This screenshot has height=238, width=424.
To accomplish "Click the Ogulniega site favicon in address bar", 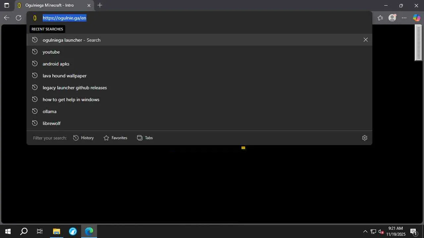I will coord(35,18).
